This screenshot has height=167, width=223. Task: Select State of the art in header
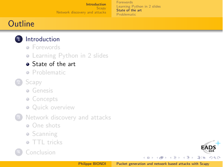coord(129,10)
